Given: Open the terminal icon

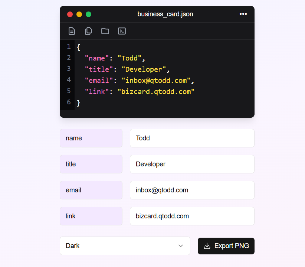Looking at the screenshot, I should point(122,31).
